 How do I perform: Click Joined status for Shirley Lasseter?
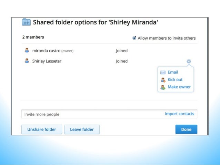(122, 61)
